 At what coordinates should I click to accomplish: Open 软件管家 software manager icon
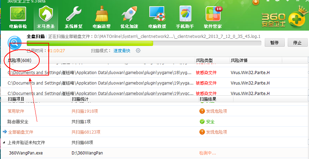click(x=213, y=17)
